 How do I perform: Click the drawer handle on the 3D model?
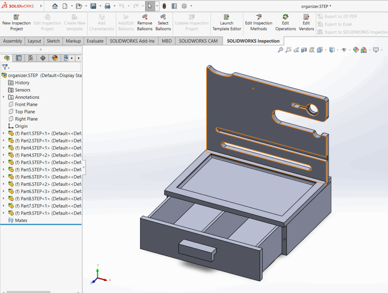point(197,251)
